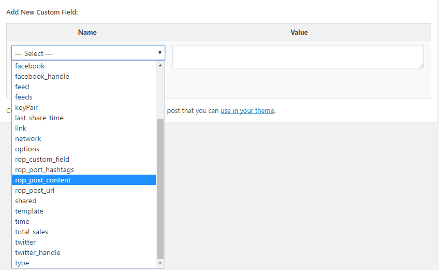Viewport: 439px width, 270px height.
Task: Pick the template option
Action: (x=29, y=211)
